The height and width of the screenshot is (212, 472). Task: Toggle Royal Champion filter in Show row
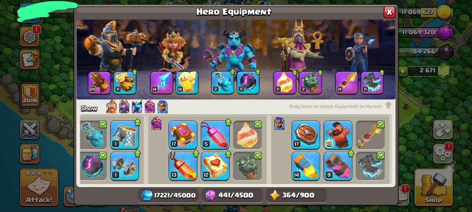(162, 107)
